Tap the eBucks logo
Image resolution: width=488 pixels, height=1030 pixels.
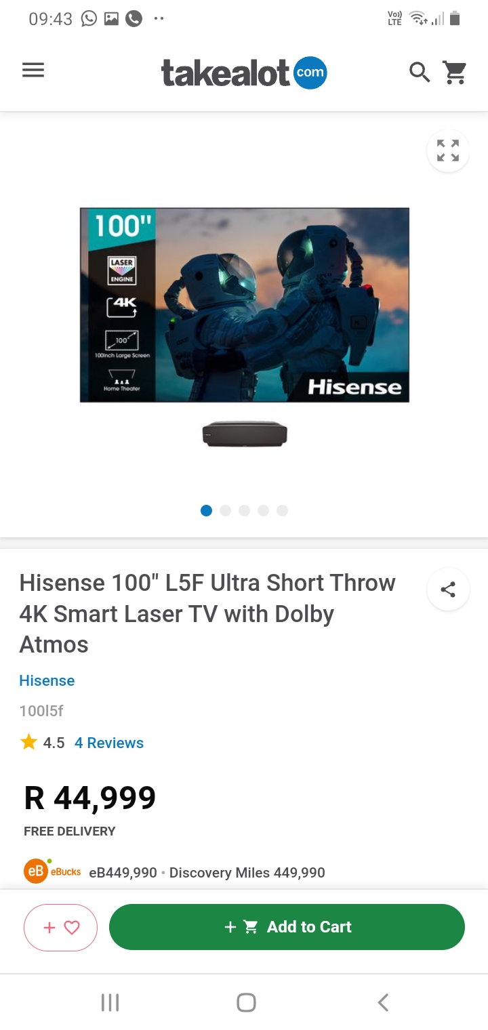(52, 871)
